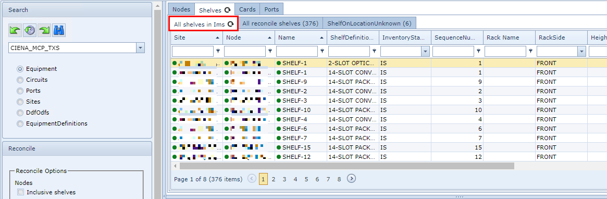Go to page 5 of results
This screenshot has width=607, height=199.
(x=306, y=179)
